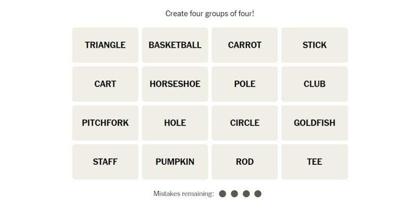The width and height of the screenshot is (419, 210).
Task: Click the 'Create four groups of four!' heading
Action: click(x=209, y=14)
